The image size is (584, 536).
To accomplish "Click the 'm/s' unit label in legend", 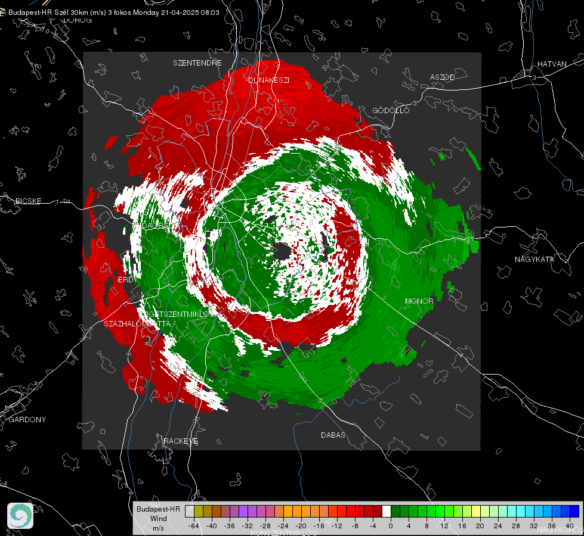I will coord(158,528).
